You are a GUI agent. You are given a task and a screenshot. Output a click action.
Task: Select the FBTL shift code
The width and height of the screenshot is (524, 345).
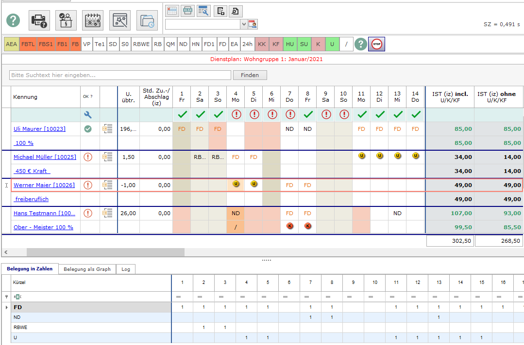tap(28, 44)
